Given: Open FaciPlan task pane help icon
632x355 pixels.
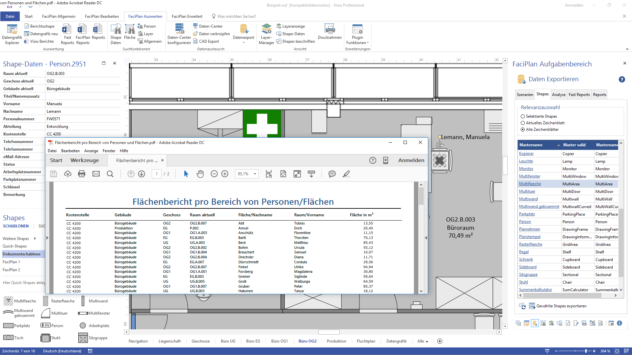Looking at the screenshot, I should click(622, 80).
